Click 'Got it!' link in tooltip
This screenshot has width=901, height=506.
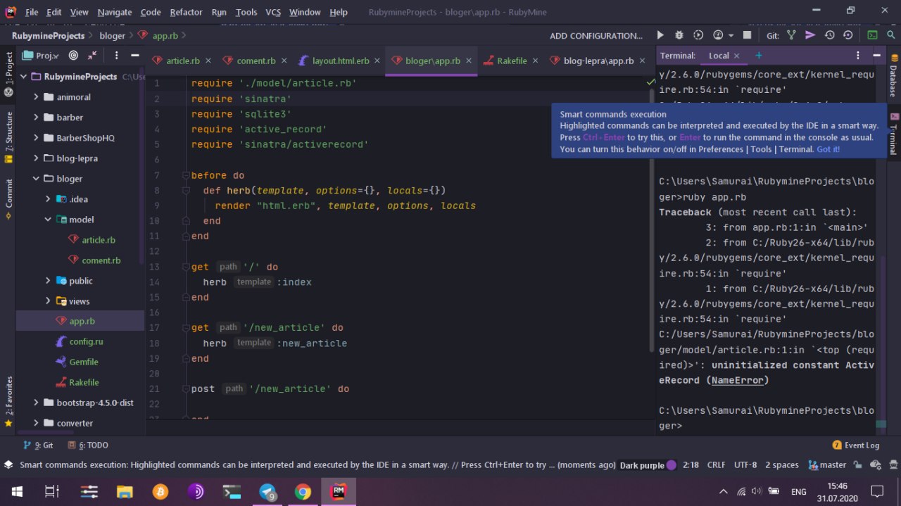tap(828, 149)
